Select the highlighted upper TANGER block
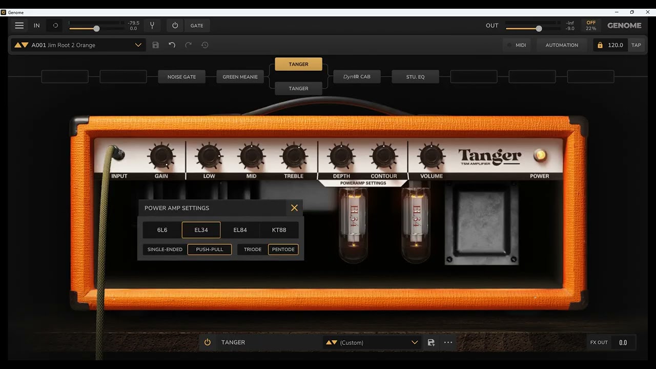 tap(298, 64)
